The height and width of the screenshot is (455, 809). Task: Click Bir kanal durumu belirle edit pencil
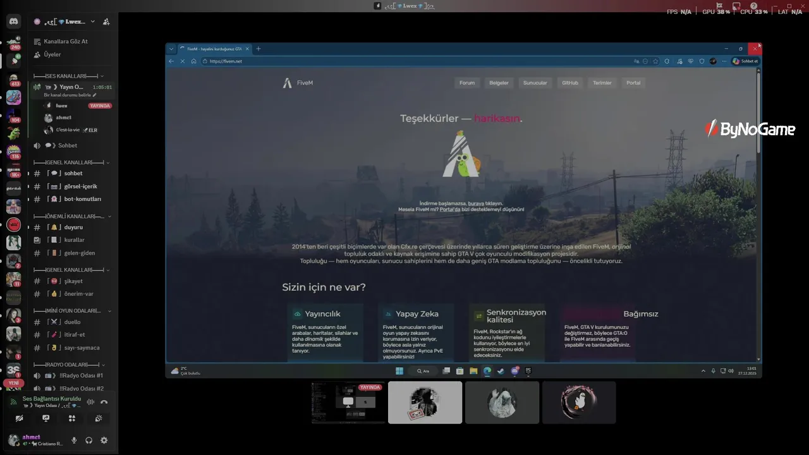95,95
